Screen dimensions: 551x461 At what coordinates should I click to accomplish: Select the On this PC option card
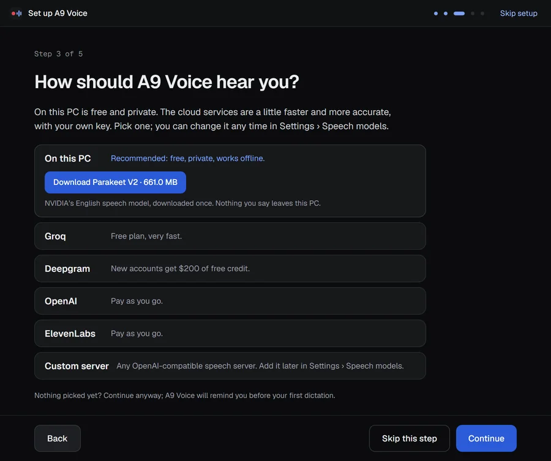230,181
